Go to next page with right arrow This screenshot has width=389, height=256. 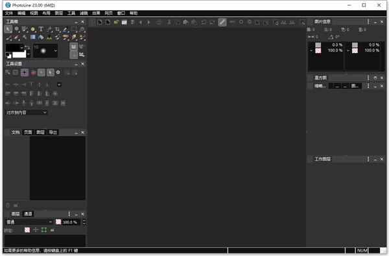(149, 22)
